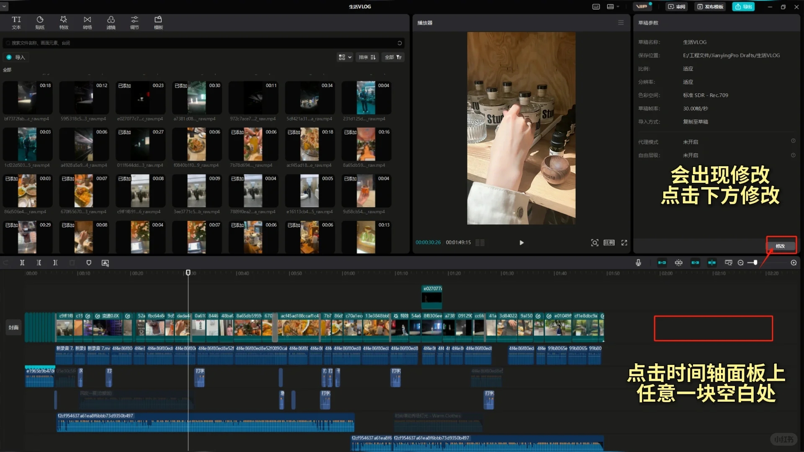Click the 代理模式 info icon

pyautogui.click(x=793, y=141)
